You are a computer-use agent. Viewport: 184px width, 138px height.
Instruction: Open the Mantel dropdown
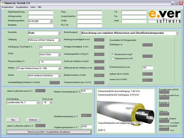pos(59,75)
